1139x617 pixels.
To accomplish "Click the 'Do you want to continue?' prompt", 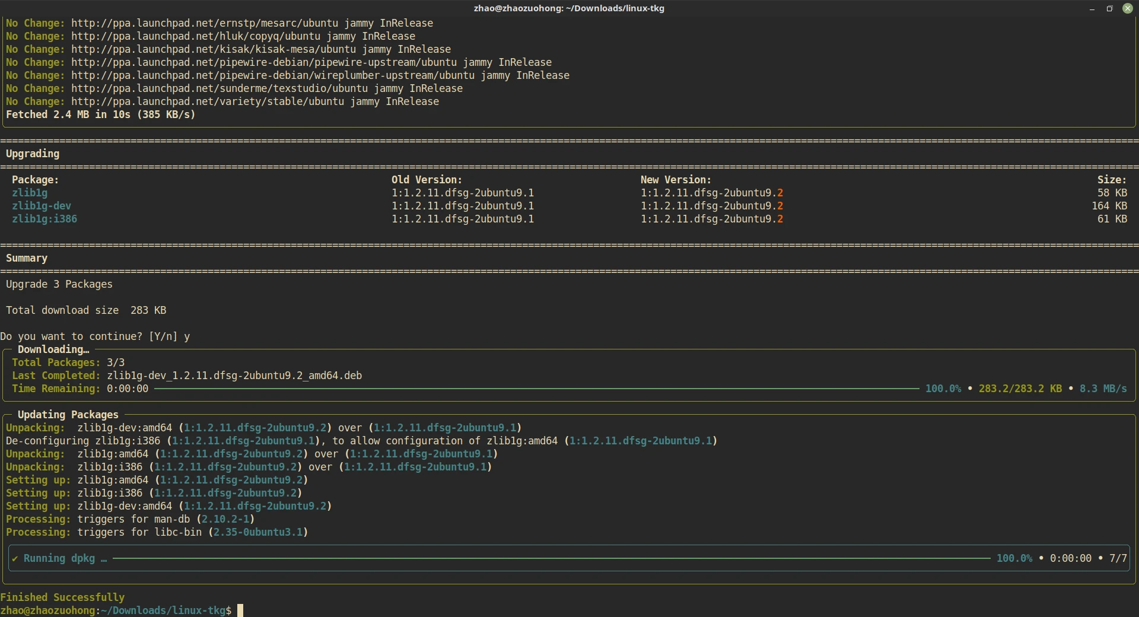I will (x=95, y=336).
